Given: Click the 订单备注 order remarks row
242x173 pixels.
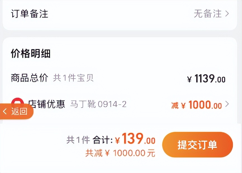Looking at the screenshot, I should (30, 13).
